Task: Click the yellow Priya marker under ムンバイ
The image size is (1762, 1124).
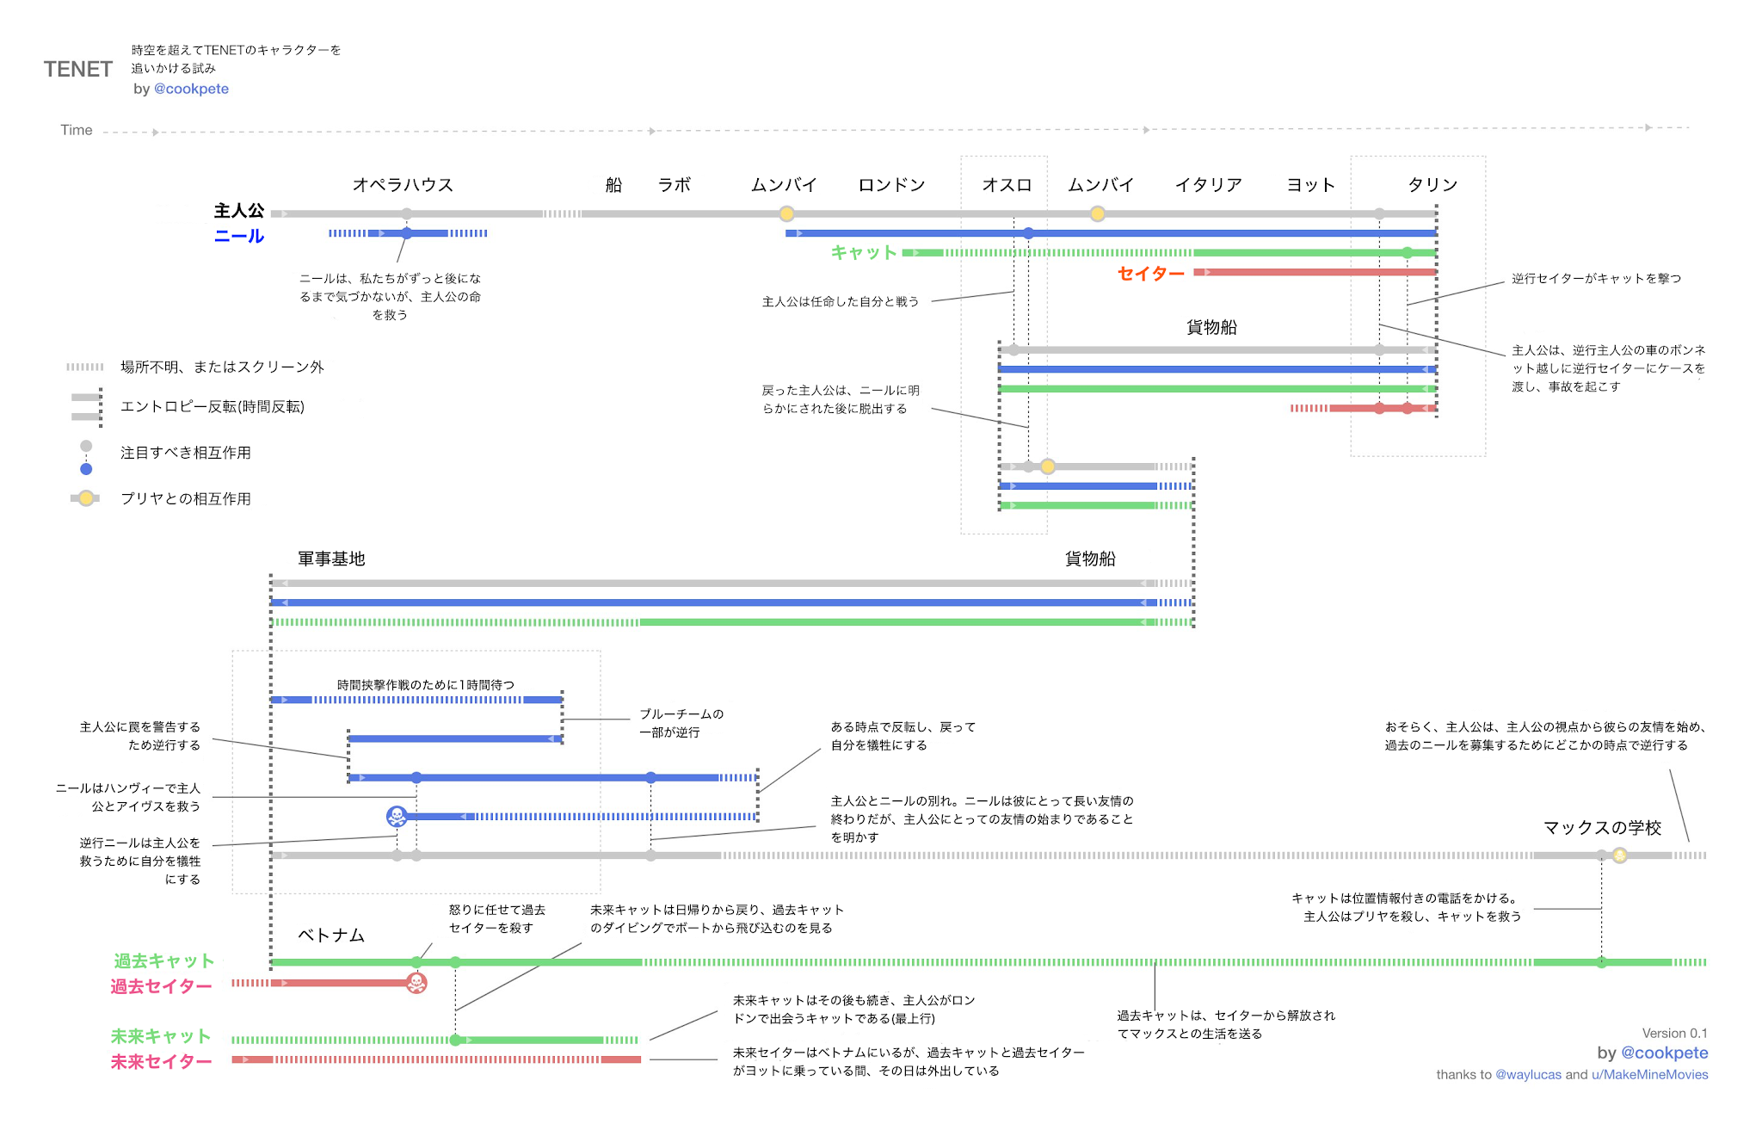Action: [x=786, y=213]
